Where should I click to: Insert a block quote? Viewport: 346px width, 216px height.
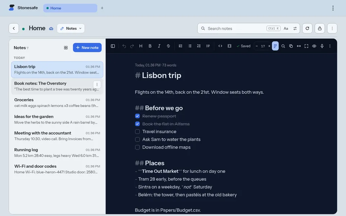[x=208, y=46]
